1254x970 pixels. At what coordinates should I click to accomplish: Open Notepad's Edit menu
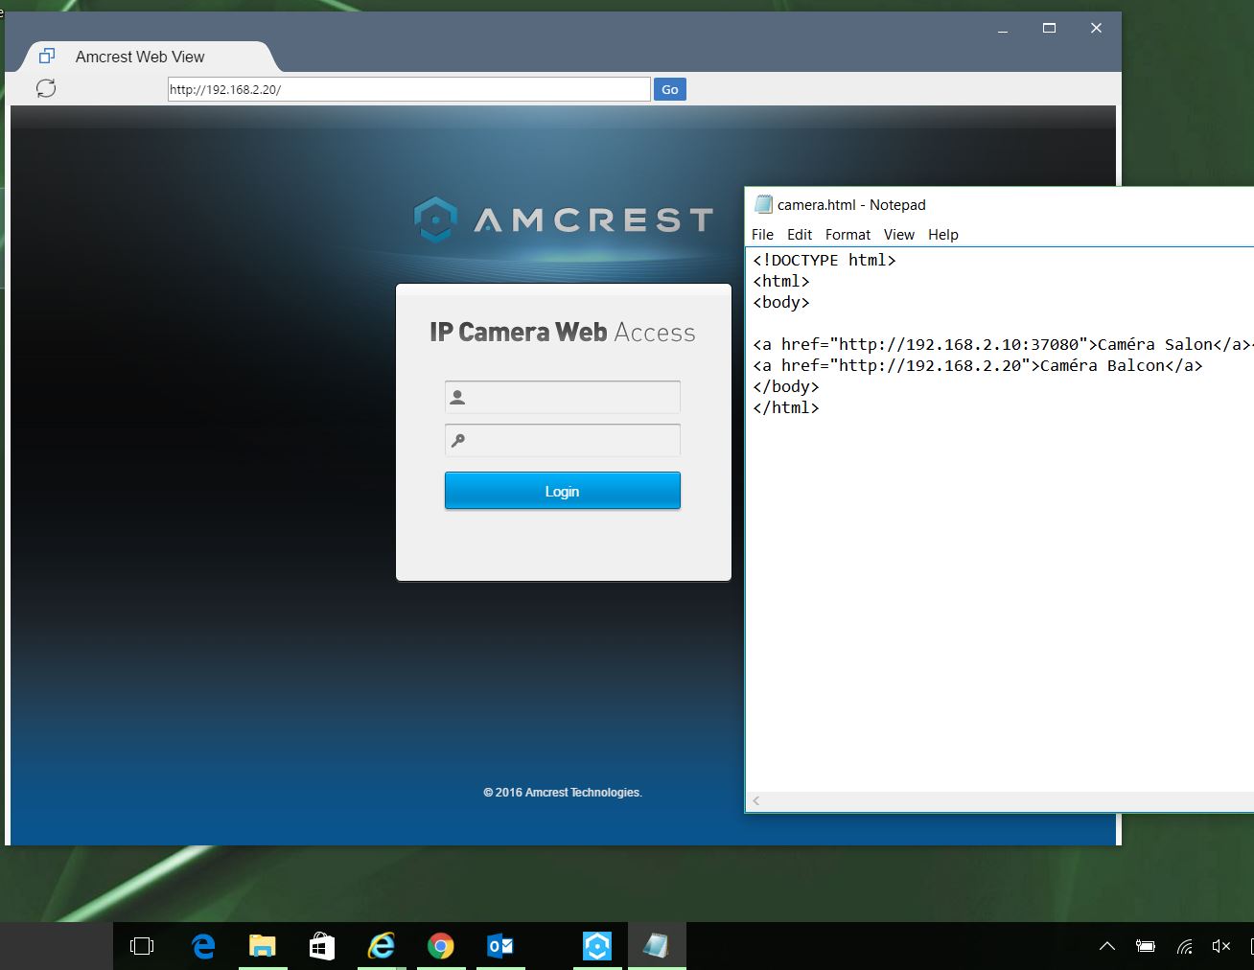pyautogui.click(x=800, y=234)
